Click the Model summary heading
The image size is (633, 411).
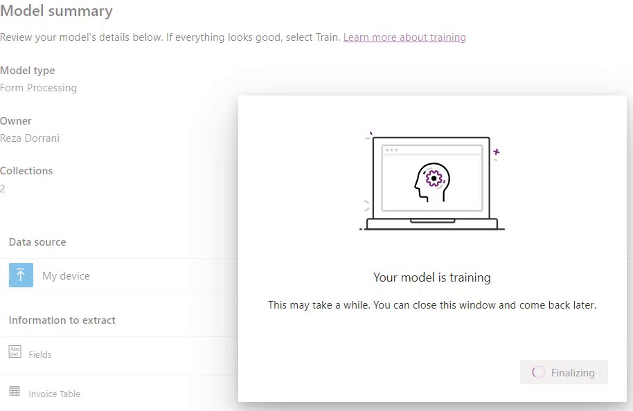click(x=57, y=11)
